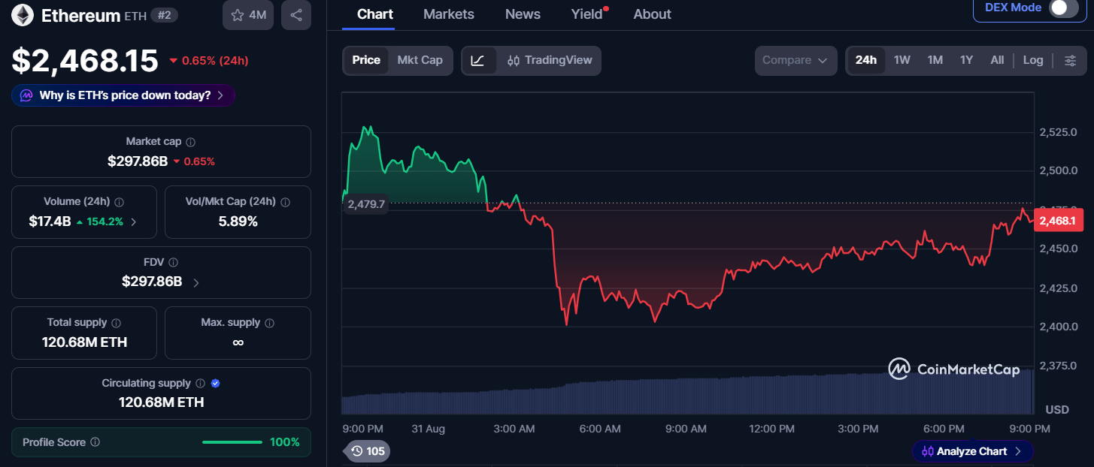Toggle the DEX Mode switch
This screenshot has width=1094, height=467.
pyautogui.click(x=1064, y=8)
